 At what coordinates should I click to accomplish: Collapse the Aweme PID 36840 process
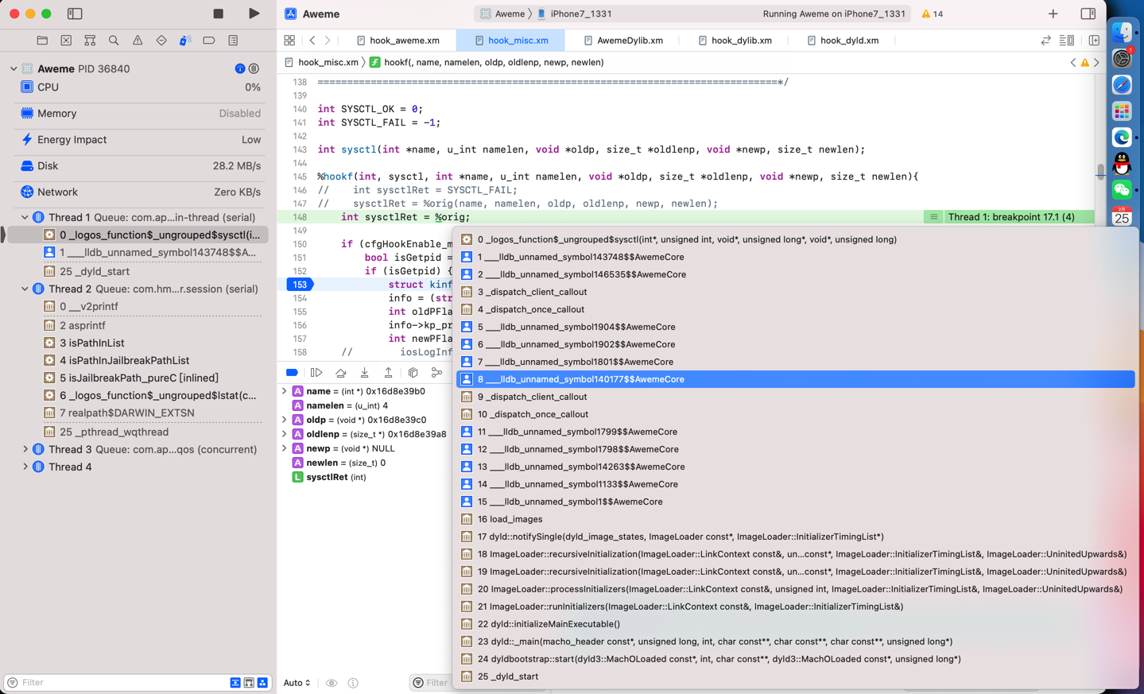[x=14, y=68]
